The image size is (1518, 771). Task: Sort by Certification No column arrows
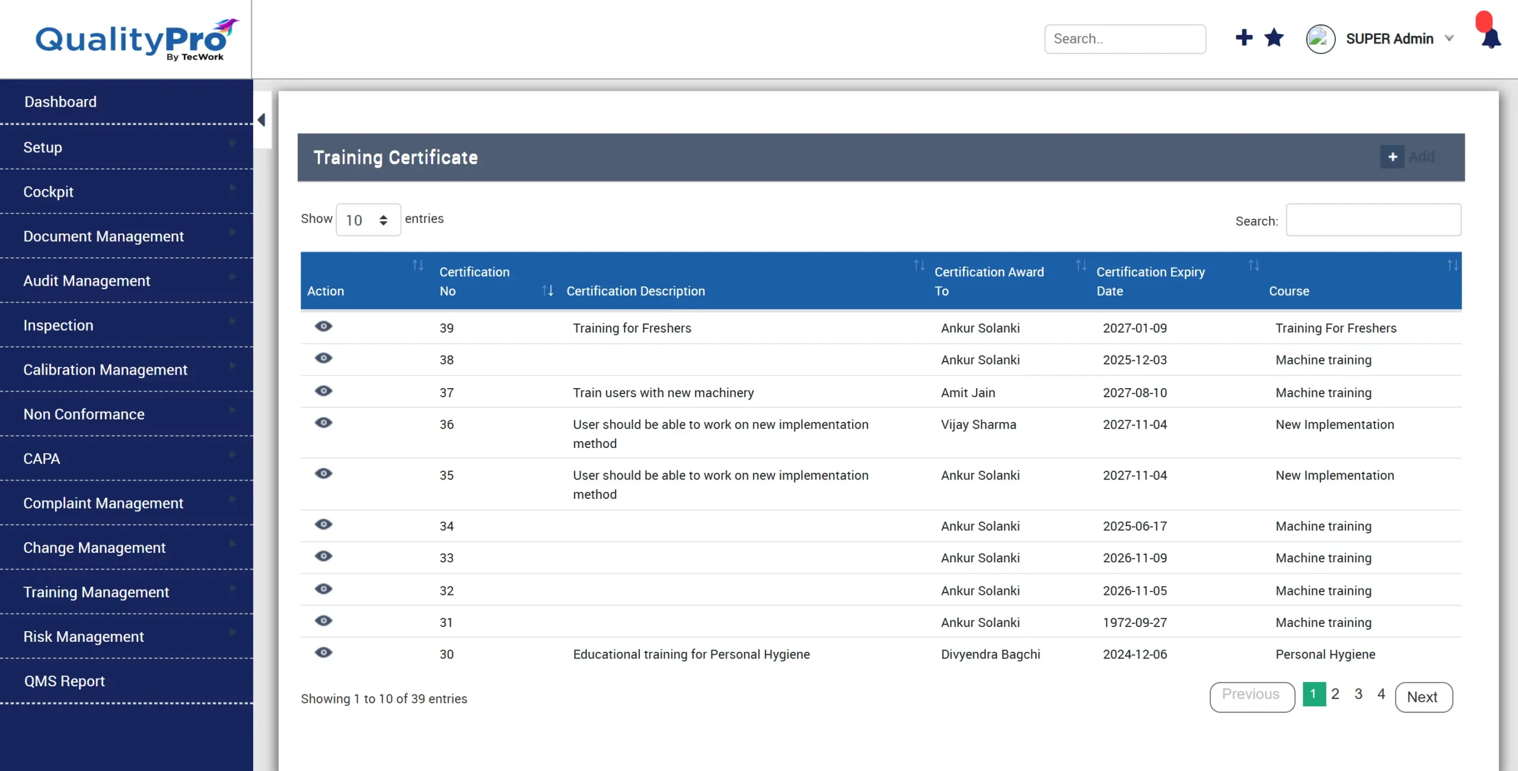tap(548, 290)
